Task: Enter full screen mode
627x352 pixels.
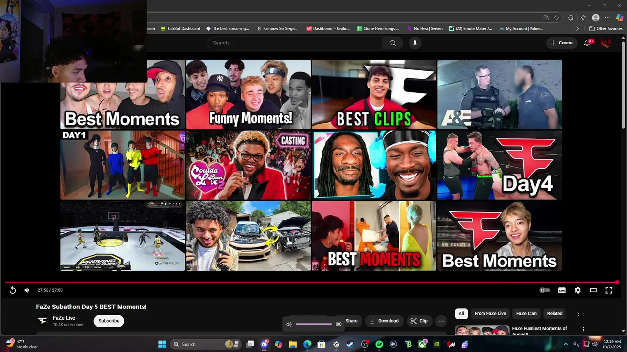Action: [x=609, y=290]
